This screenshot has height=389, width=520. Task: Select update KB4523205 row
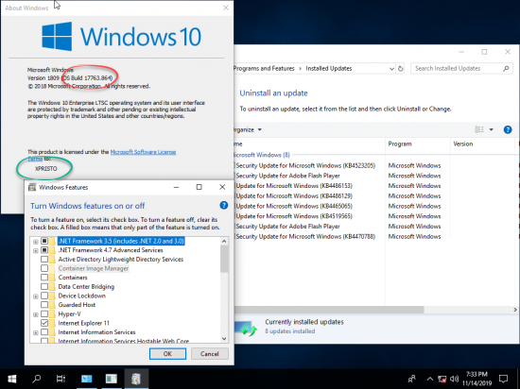tap(305, 165)
